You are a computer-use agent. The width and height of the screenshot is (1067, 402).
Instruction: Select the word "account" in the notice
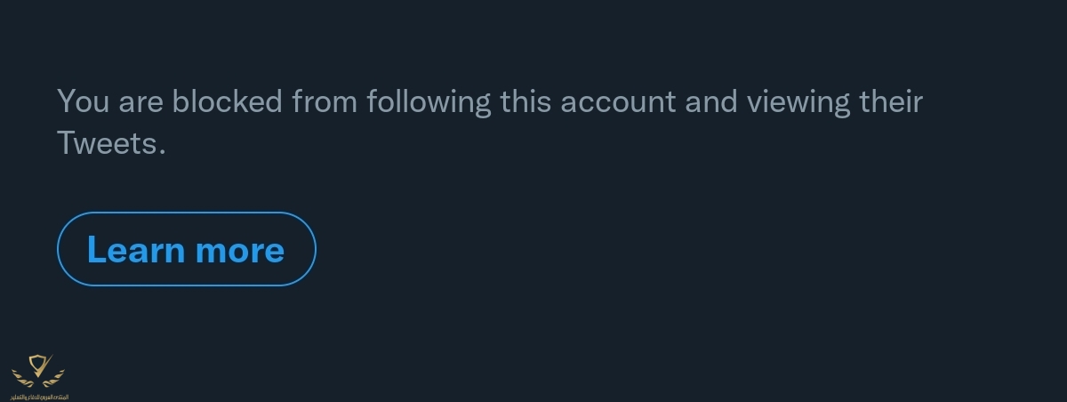pyautogui.click(x=618, y=101)
